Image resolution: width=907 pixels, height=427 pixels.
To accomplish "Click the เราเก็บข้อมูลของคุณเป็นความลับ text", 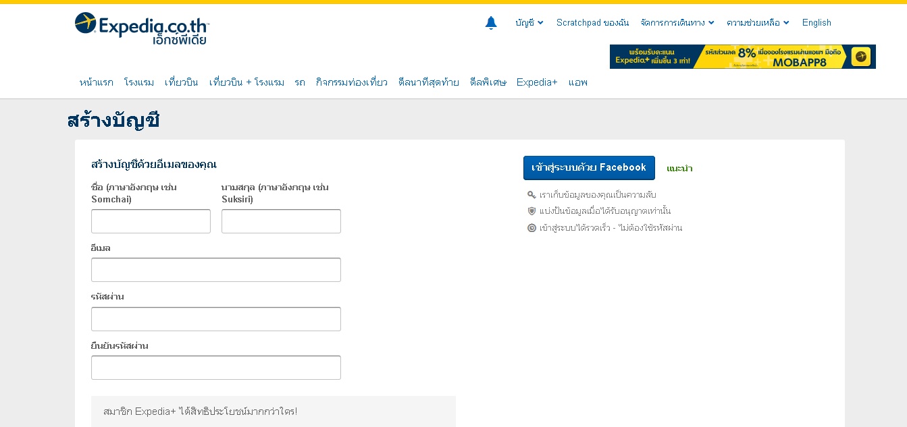I will 598,195.
